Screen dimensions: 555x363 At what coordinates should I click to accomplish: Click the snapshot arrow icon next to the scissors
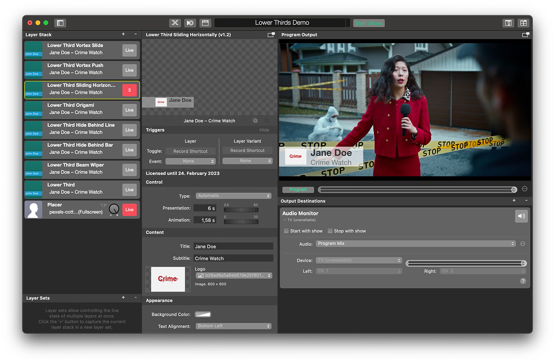click(190, 23)
